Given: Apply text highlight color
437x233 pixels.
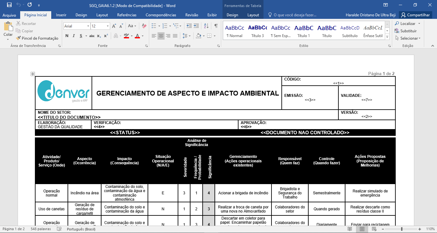Looking at the screenshot, I should [x=126, y=36].
